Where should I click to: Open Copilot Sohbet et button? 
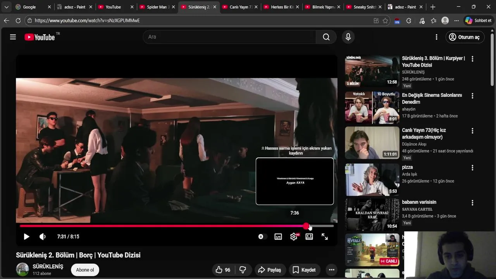tap(479, 21)
